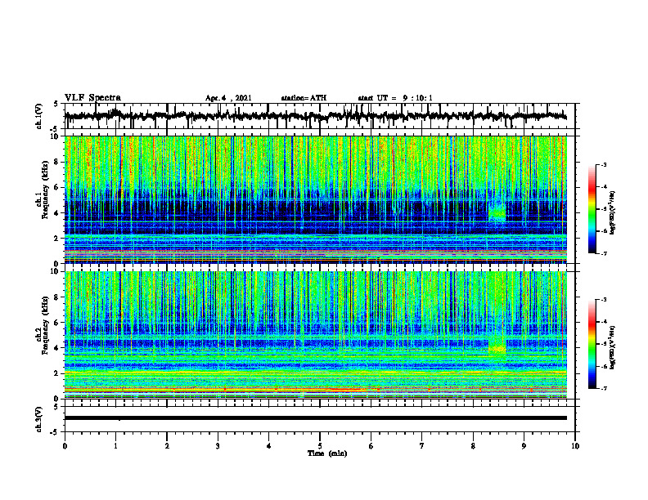The width and height of the screenshot is (648, 500).
Task: Click the "4" kHz tick on ch.1 frequency axis
Action: coord(56,213)
